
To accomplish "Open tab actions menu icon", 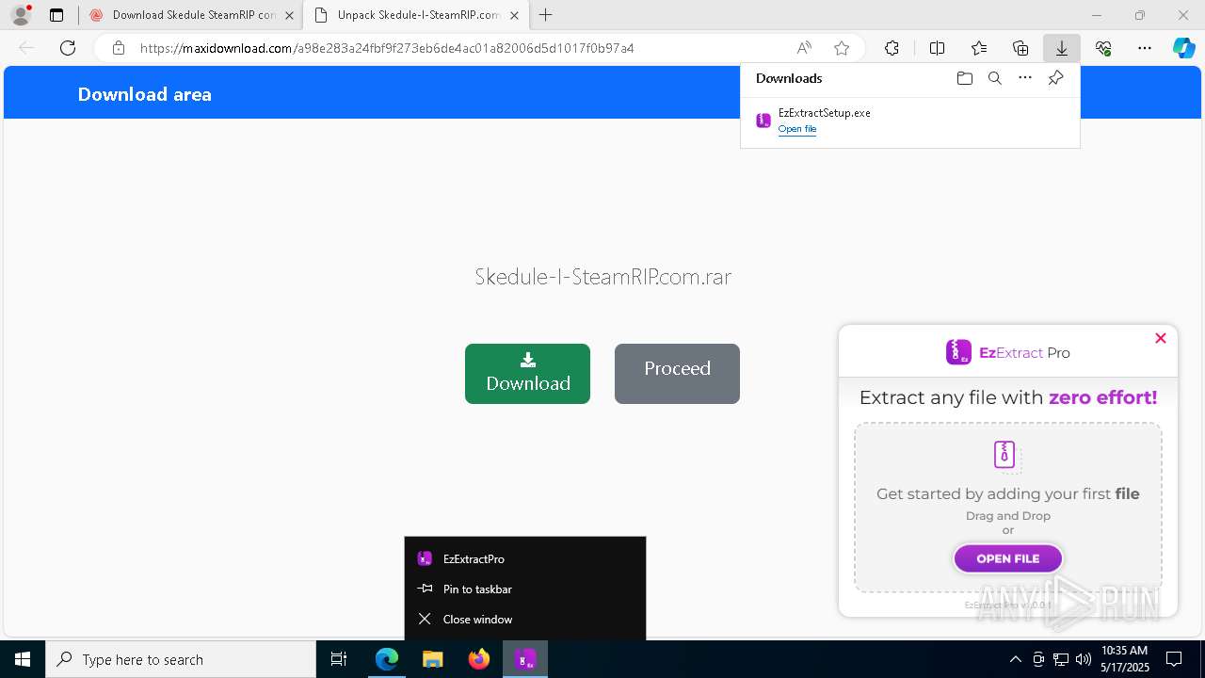I will pyautogui.click(x=56, y=15).
